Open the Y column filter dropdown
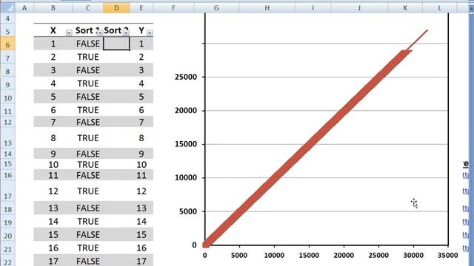 point(150,33)
